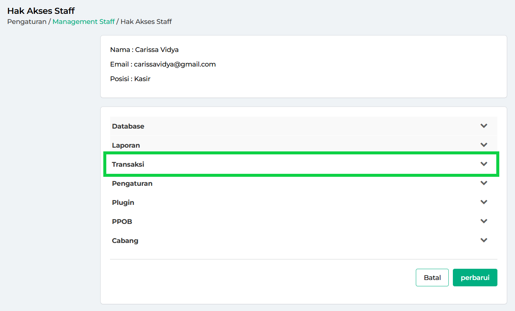
Task: Open the highlighted Transaksi section title
Action: pyautogui.click(x=128, y=164)
